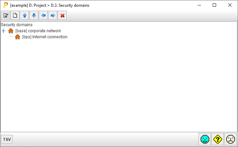The height and width of the screenshot is (147, 238).
Task: Maximize the Security domains window
Action: (214, 5)
